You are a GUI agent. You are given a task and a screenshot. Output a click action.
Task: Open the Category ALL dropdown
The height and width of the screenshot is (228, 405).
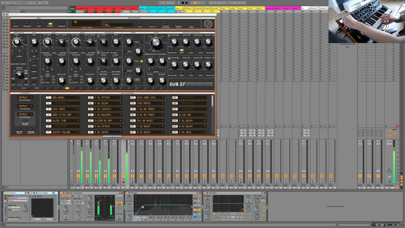point(119,25)
